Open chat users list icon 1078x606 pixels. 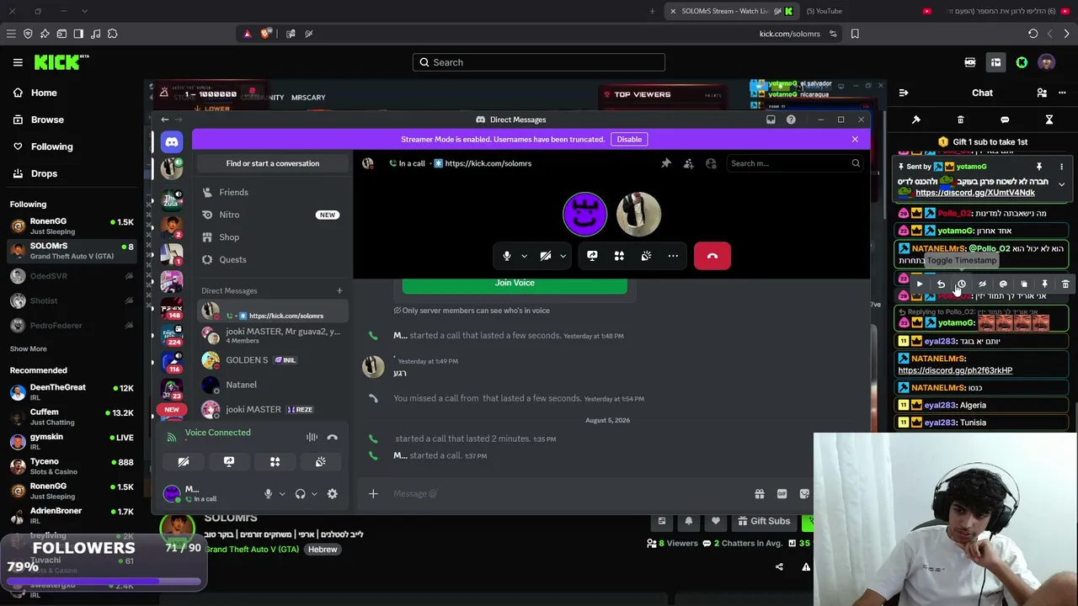point(1042,93)
